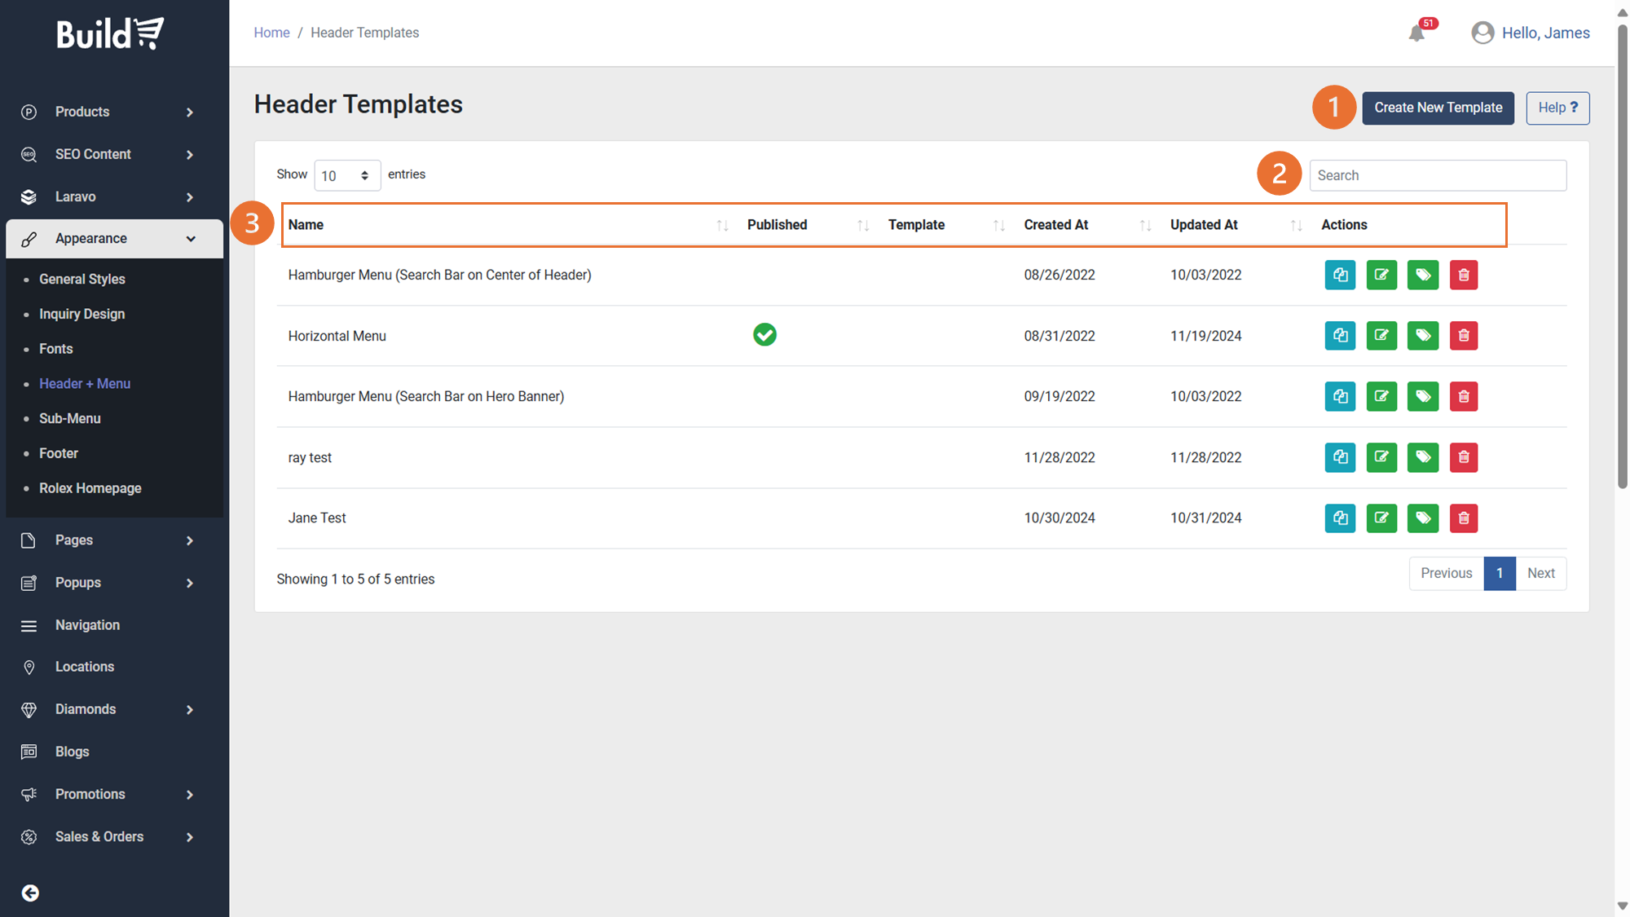Click the notification bell icon
The height and width of the screenshot is (917, 1630).
coord(1416,33)
